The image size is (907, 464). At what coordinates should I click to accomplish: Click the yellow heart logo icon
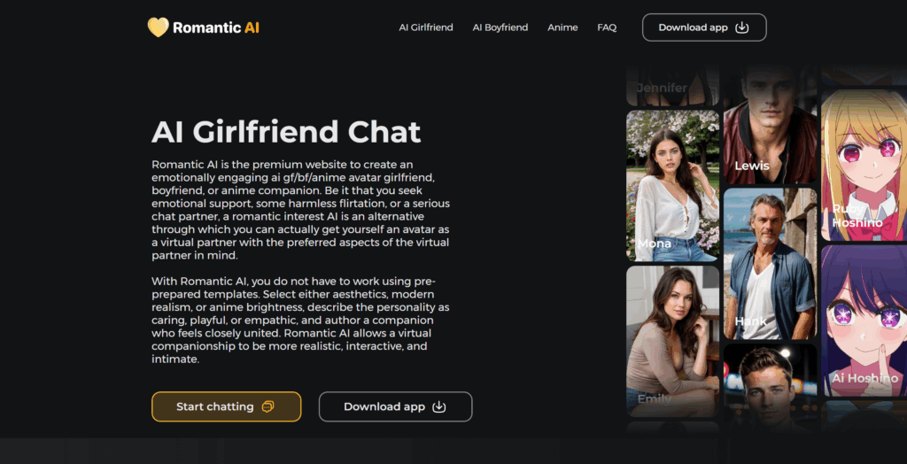158,27
